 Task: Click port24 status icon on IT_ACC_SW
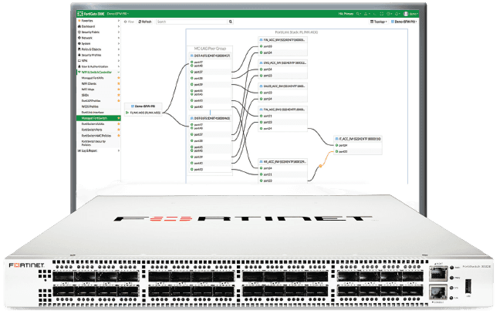337,145
